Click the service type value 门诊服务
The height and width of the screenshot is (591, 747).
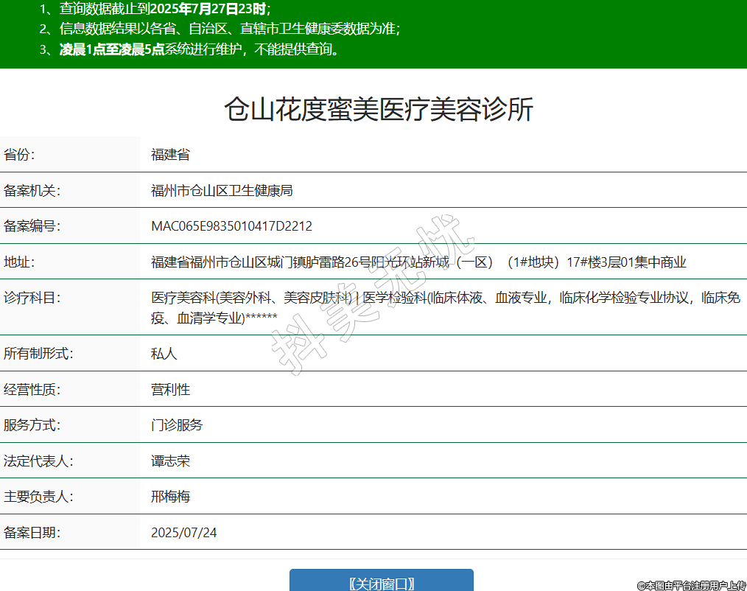pos(177,425)
